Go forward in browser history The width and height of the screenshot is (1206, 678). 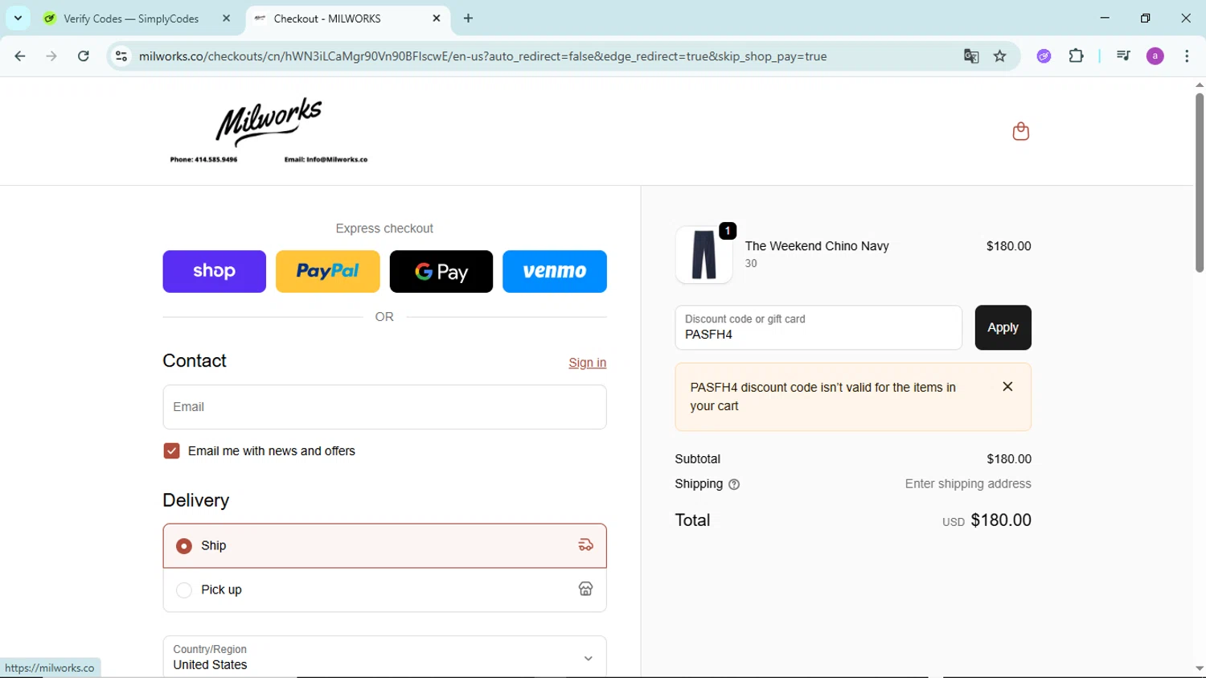[x=51, y=56]
